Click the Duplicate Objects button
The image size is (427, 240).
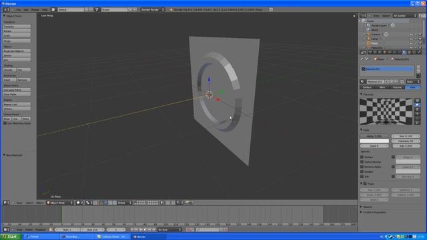tap(17, 51)
